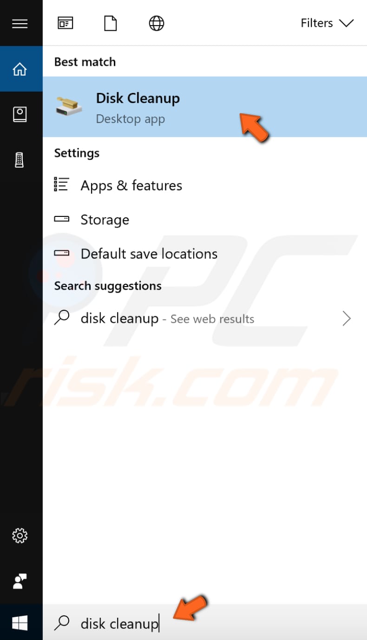367x640 pixels.
Task: Click the feedback person icon in sidebar
Action: pos(20,581)
